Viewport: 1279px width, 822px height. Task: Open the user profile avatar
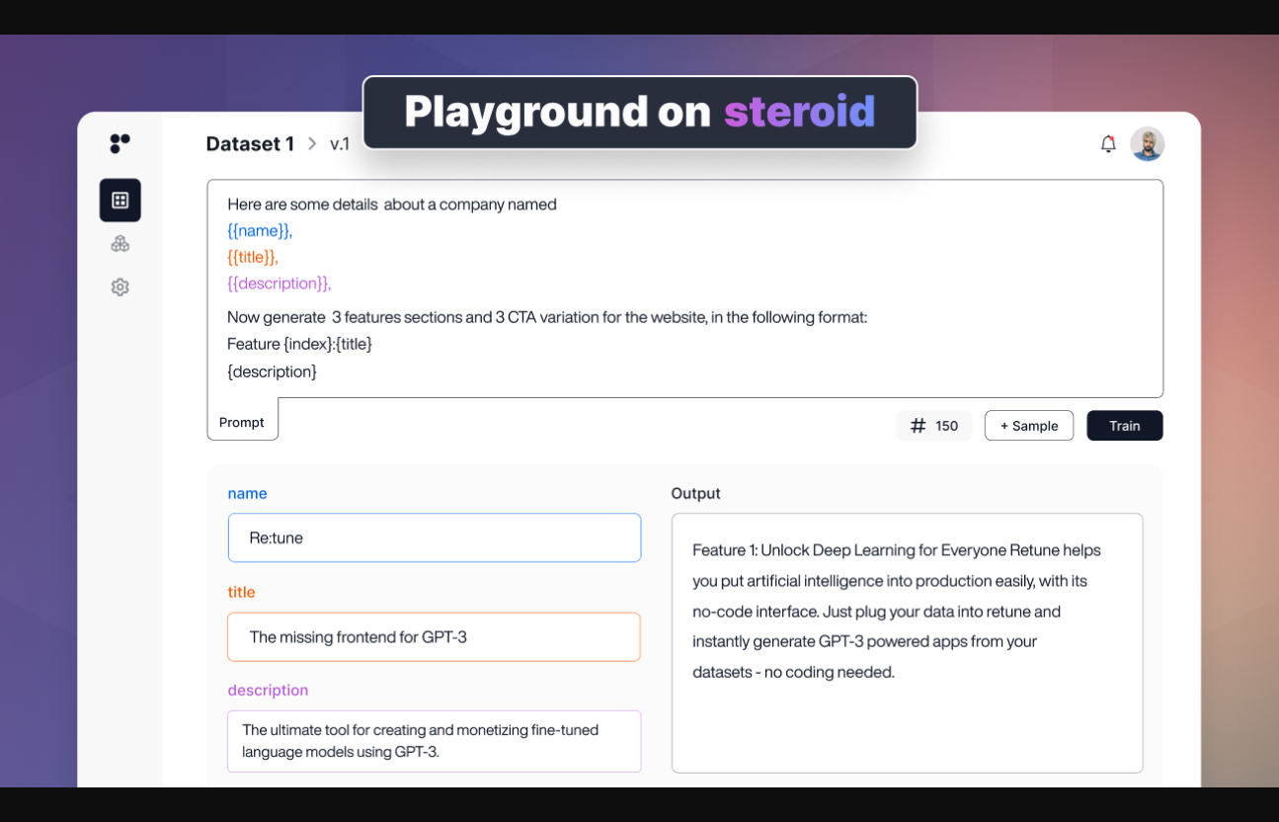coord(1147,144)
